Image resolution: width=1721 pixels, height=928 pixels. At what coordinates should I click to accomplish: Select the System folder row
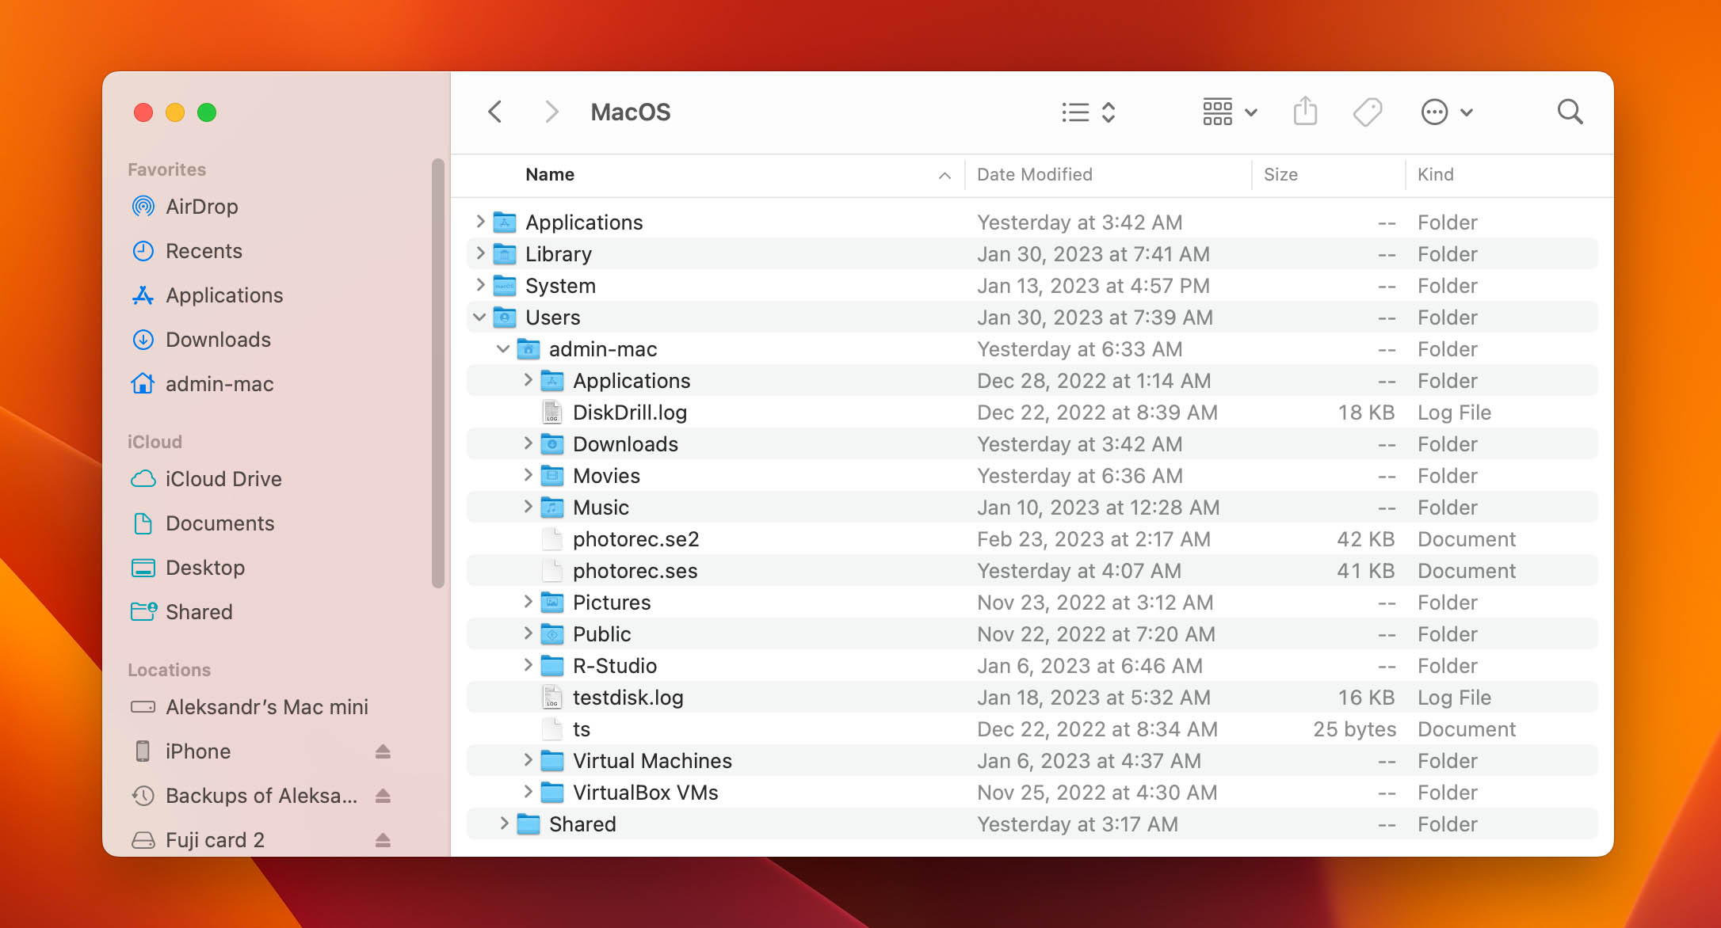1032,286
